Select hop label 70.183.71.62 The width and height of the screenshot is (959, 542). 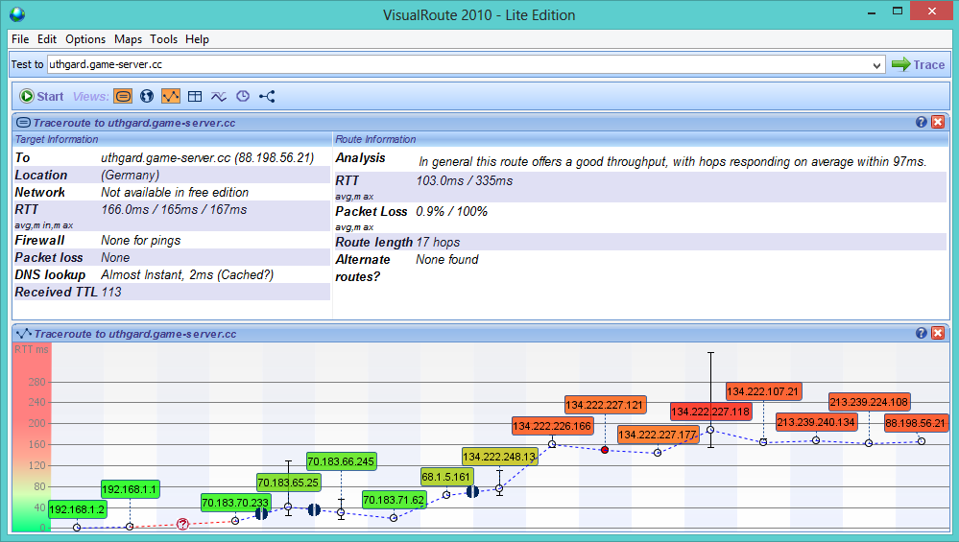[x=394, y=500]
